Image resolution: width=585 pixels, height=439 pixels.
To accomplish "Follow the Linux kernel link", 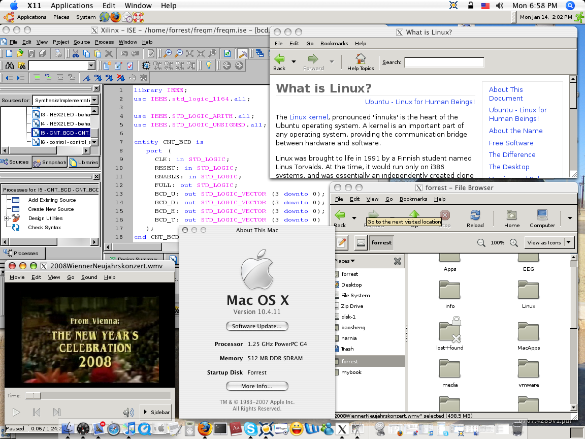I will 309,117.
